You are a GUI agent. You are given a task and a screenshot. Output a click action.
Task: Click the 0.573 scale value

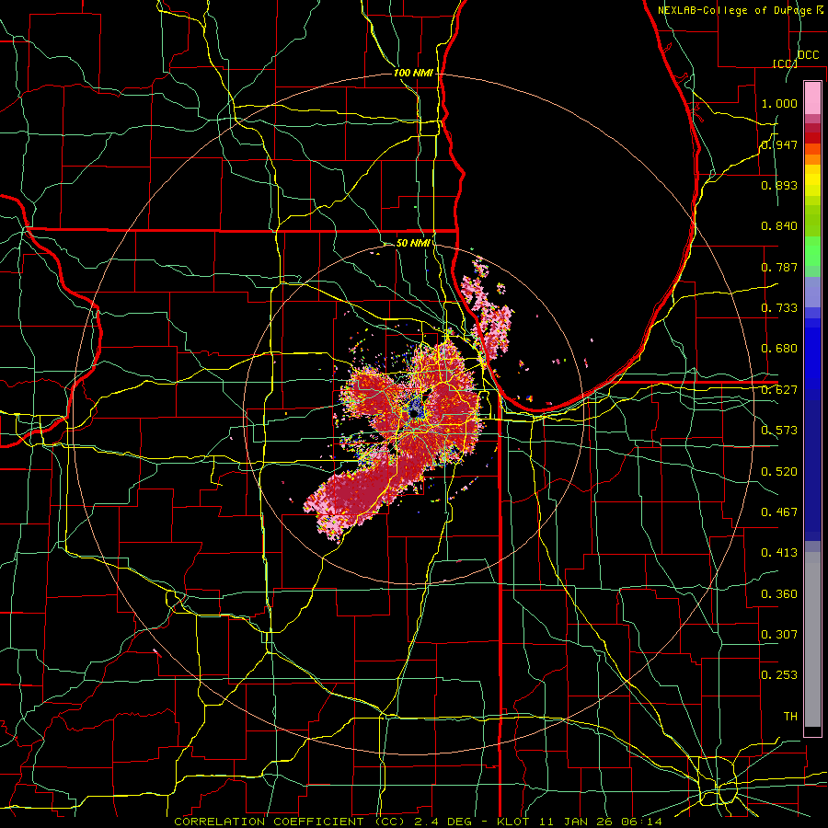click(x=779, y=431)
